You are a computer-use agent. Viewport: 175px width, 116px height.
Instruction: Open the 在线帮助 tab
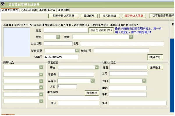point(63,10)
